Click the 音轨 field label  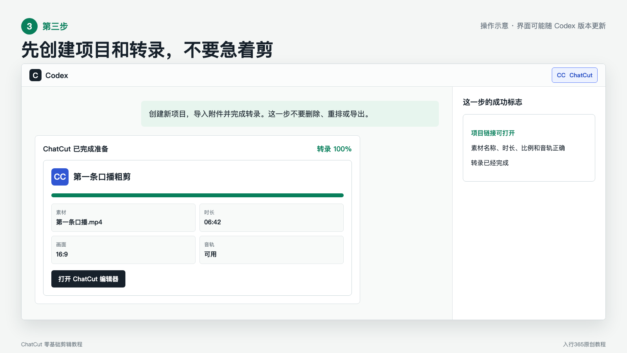[209, 244]
